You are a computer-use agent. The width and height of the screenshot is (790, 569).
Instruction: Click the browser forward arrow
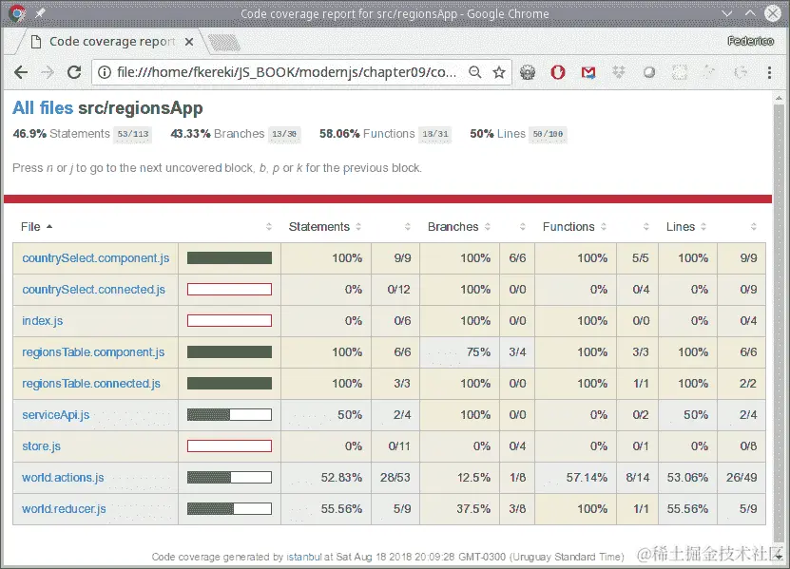pos(48,72)
